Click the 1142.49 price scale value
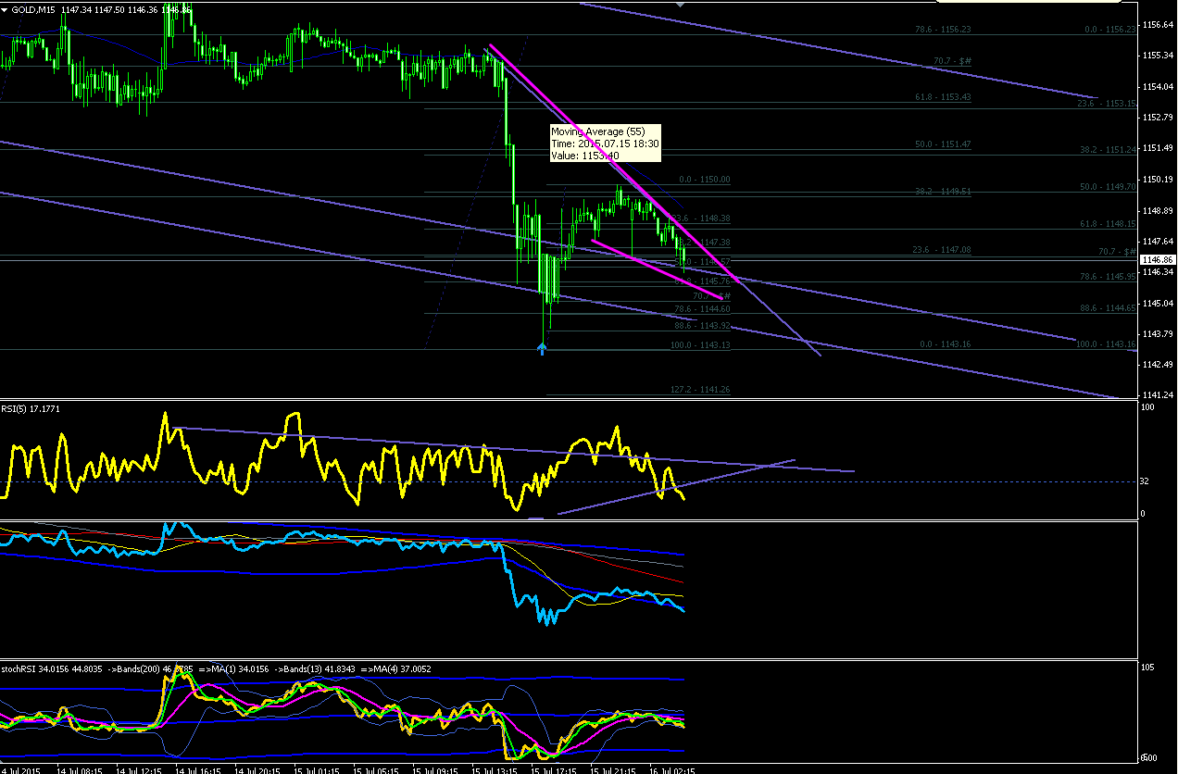This screenshot has height=774, width=1178. (x=1159, y=364)
